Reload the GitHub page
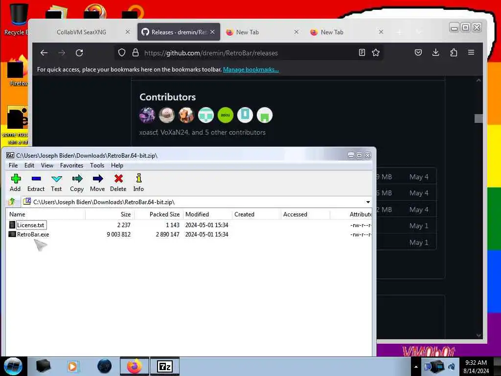Viewport: 501px width, 376px height. click(79, 53)
